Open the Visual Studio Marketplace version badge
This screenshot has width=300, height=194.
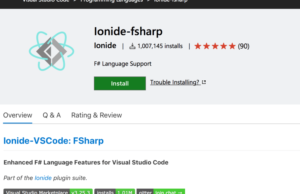click(x=48, y=192)
